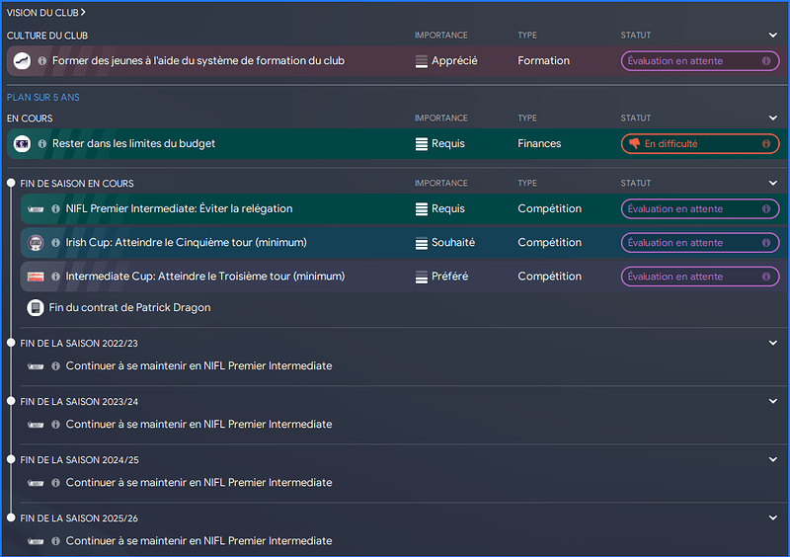Screen dimensions: 790x557
Task: Click NIFL logo icon in 2023/24 row
Action: click(x=36, y=425)
